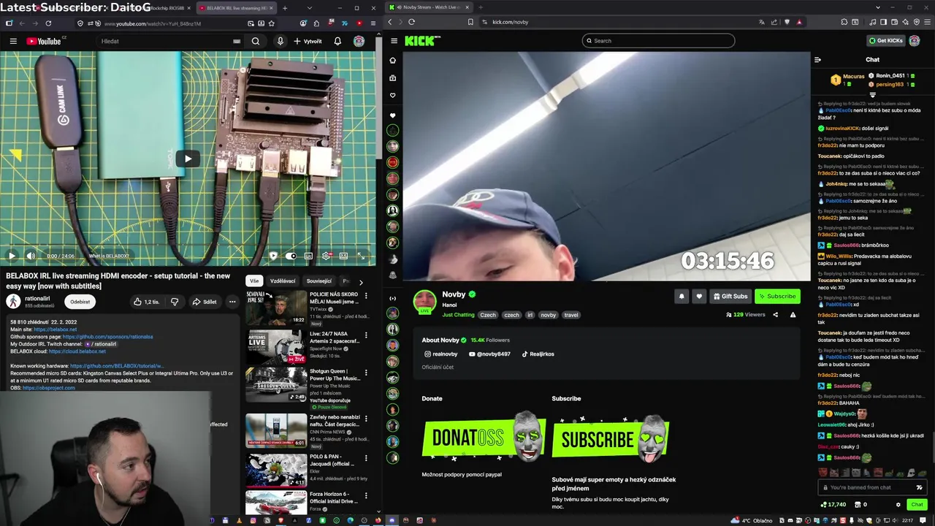
Task: Turn on YouTube subtitles
Action: pyautogui.click(x=308, y=256)
